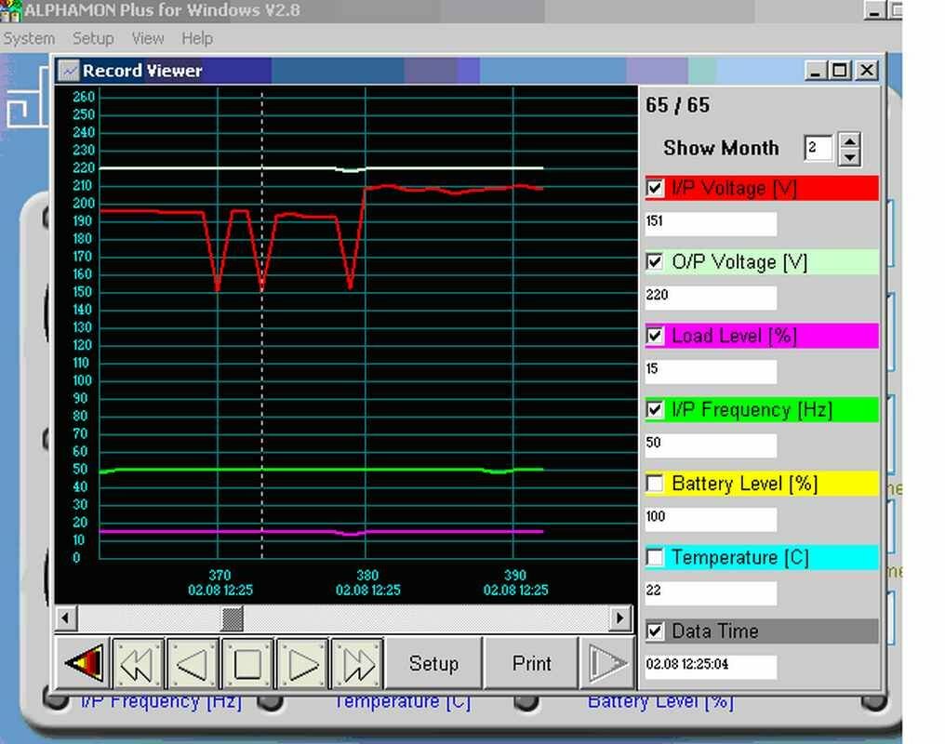Click the Print button
This screenshot has height=744, width=945.
[531, 664]
